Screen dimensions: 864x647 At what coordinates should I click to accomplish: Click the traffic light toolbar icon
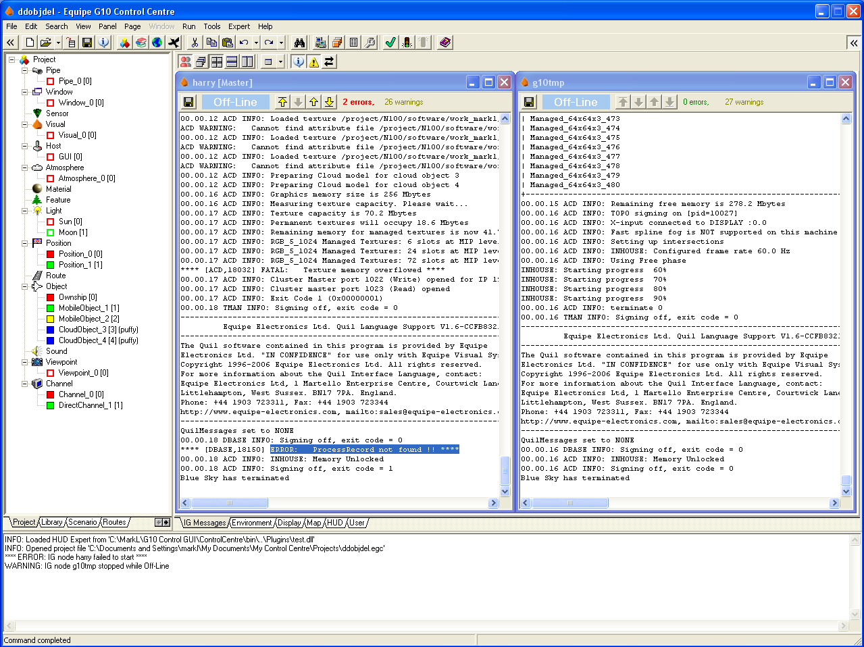pyautogui.click(x=407, y=43)
